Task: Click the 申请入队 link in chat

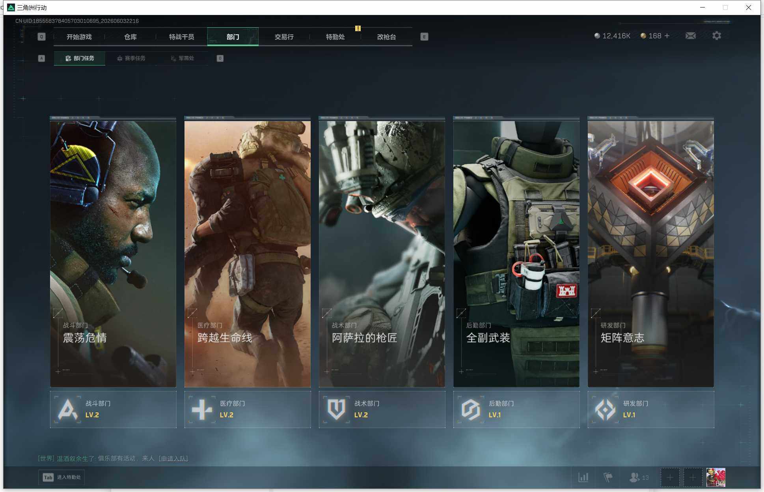Action: (173, 458)
